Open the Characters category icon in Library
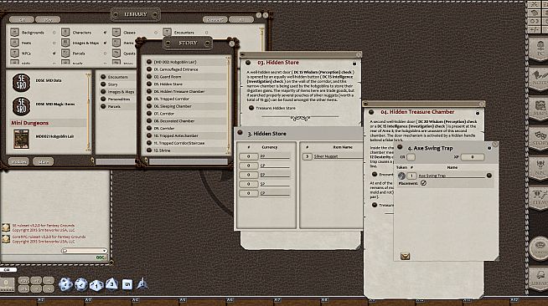548x306 pixels. pos(65,32)
